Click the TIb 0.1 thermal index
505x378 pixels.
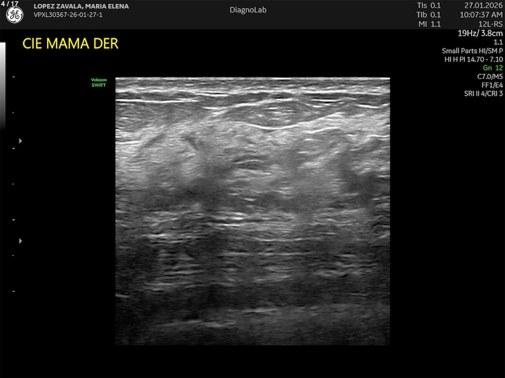click(x=429, y=14)
